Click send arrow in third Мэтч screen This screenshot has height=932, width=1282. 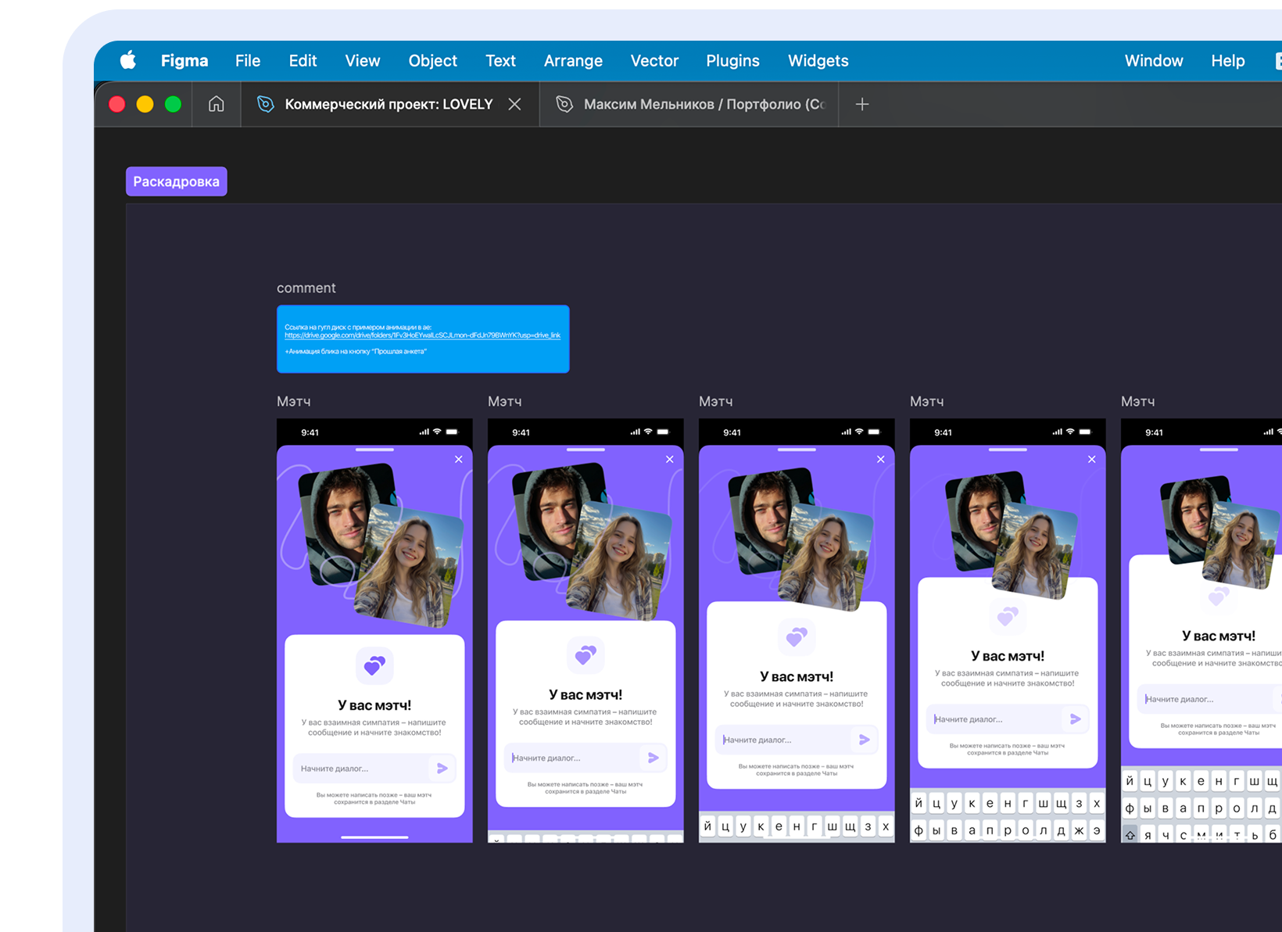click(865, 740)
